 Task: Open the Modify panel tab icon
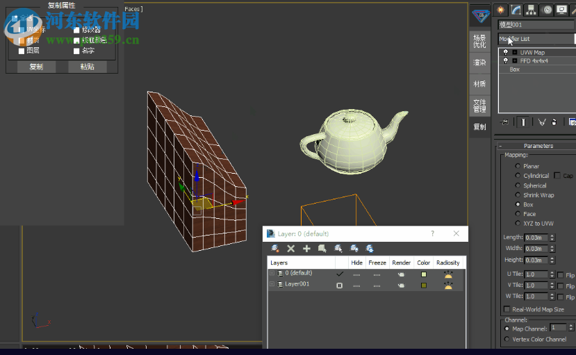(516, 10)
